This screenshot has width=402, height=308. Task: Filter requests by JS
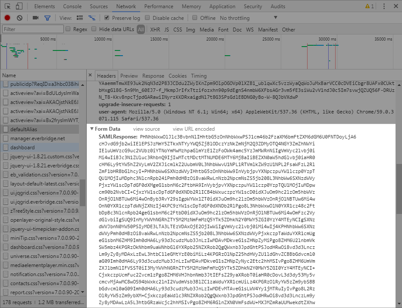pyautogui.click(x=166, y=29)
